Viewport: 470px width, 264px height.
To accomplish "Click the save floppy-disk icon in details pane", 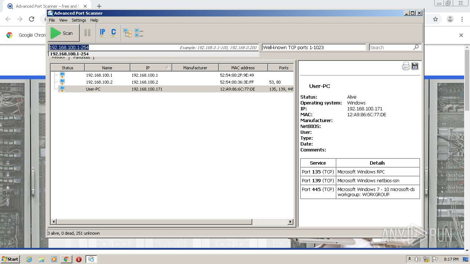I will [415, 66].
